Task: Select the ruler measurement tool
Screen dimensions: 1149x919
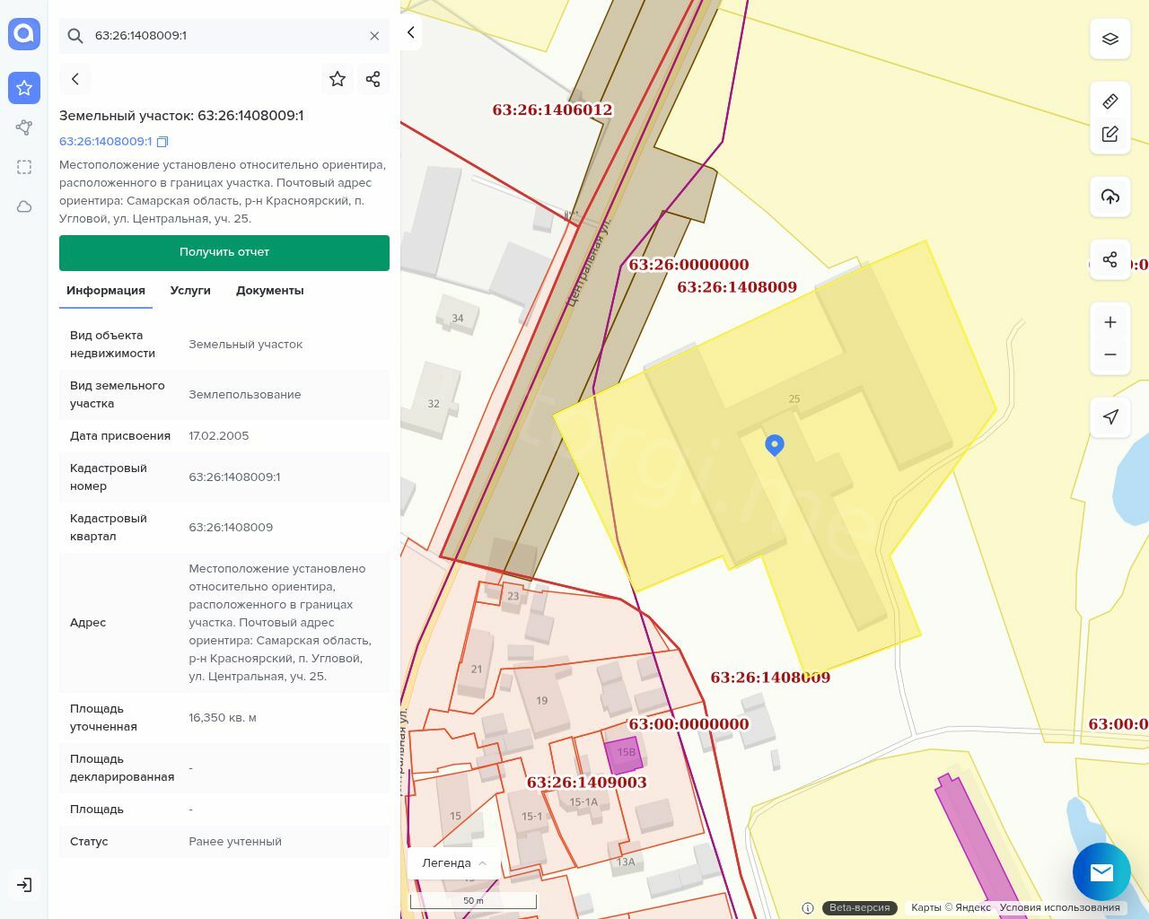Action: (1110, 101)
